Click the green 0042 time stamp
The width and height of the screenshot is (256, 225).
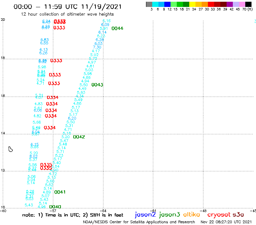coord(79,137)
